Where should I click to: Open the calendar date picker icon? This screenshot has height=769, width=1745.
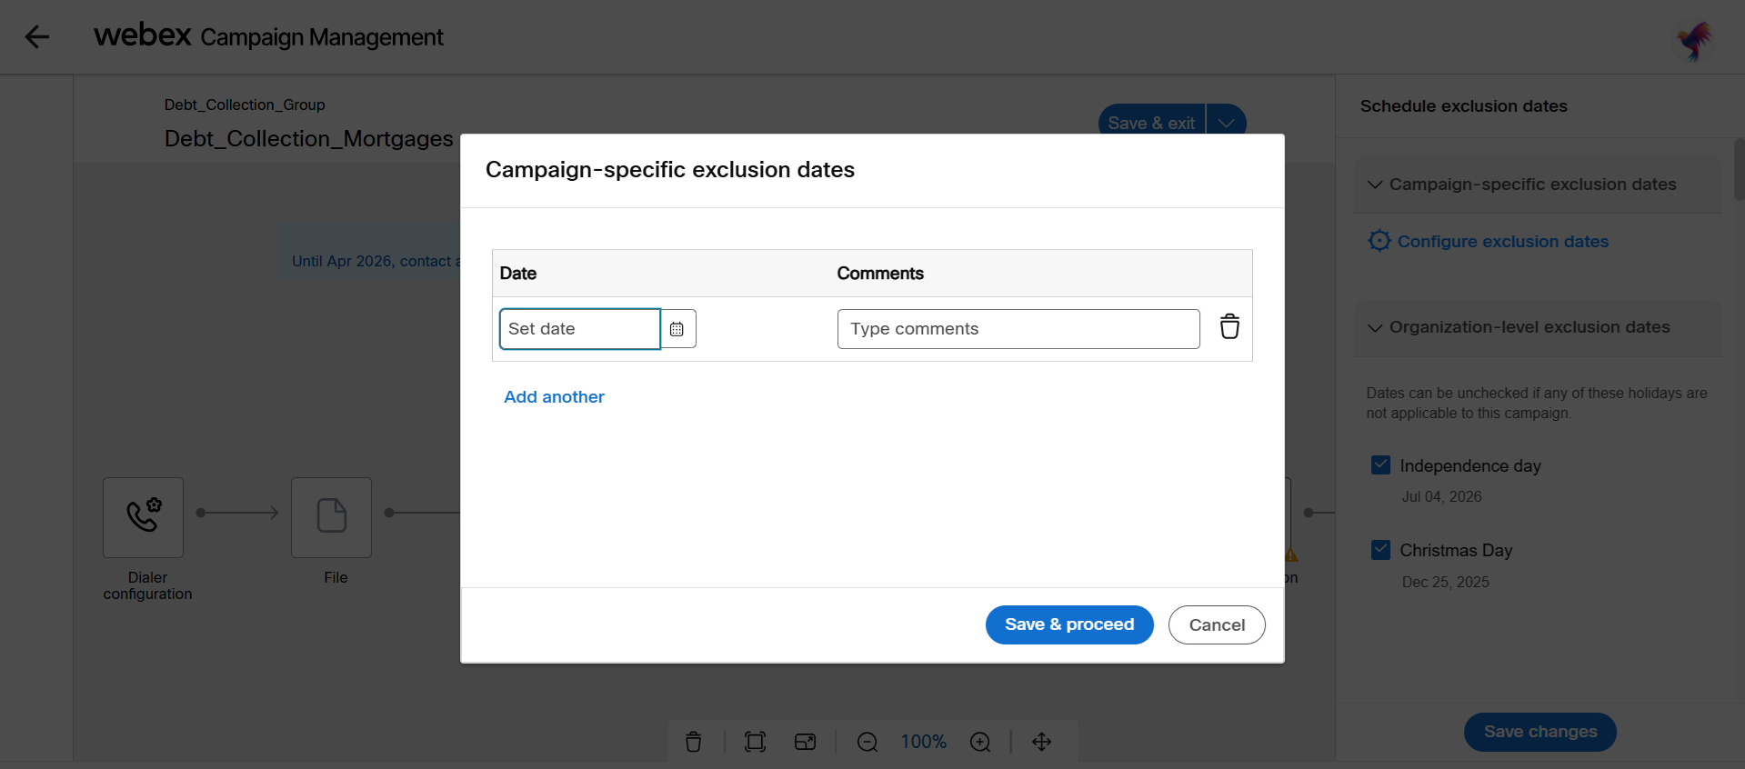(677, 329)
